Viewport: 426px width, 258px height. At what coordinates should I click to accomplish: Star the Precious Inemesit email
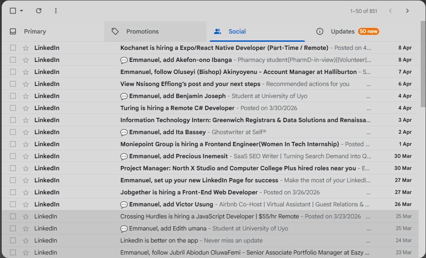[x=26, y=156]
